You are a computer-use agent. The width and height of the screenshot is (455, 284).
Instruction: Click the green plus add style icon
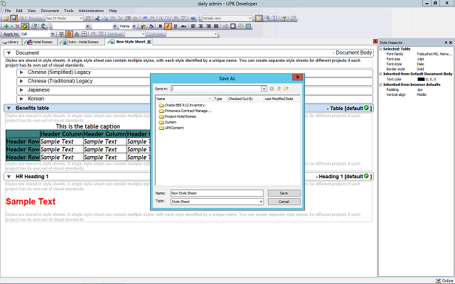(x=6, y=26)
